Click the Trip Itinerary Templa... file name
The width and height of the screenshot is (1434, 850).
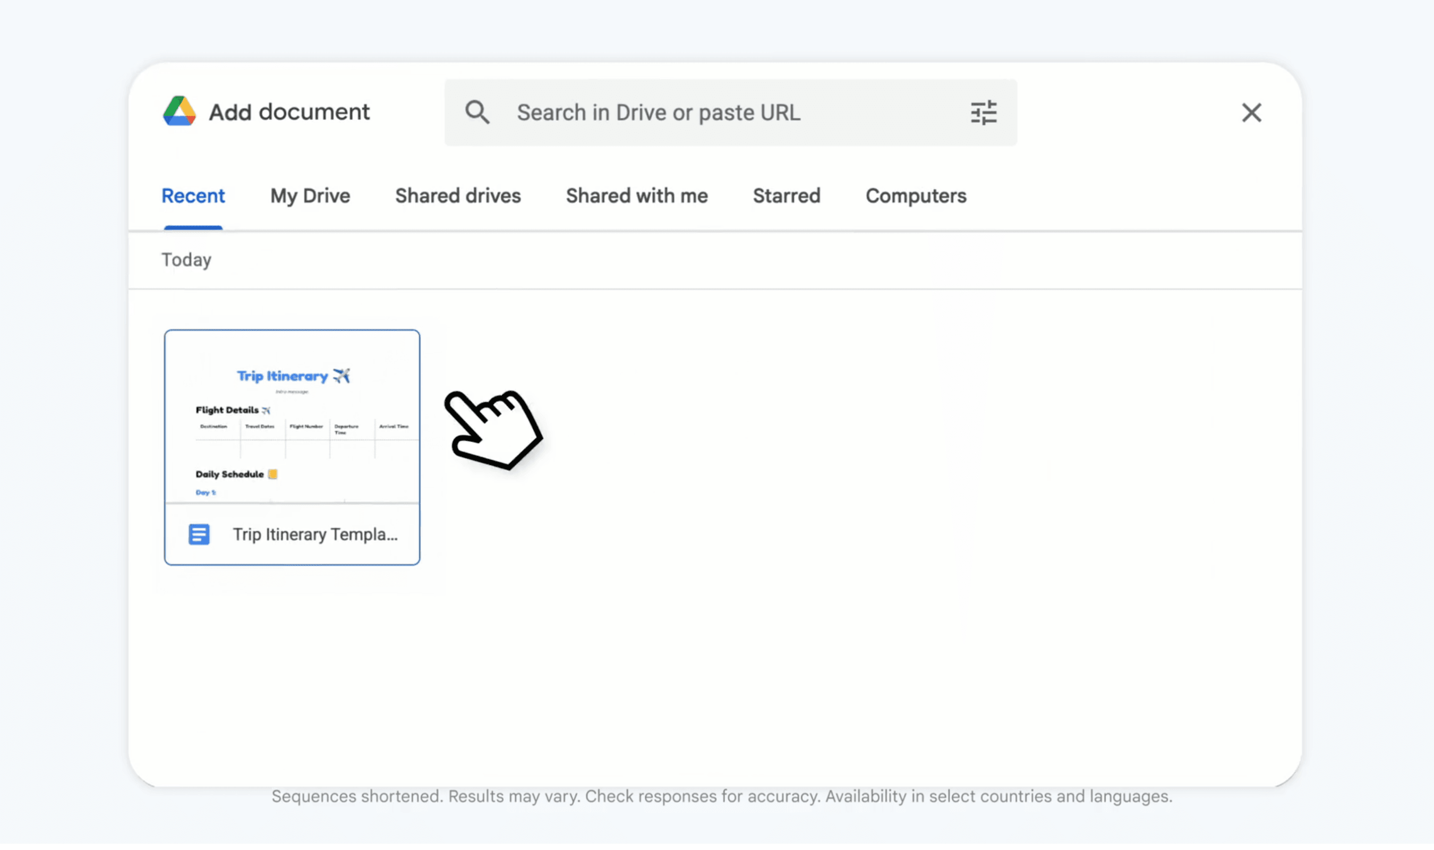(315, 534)
